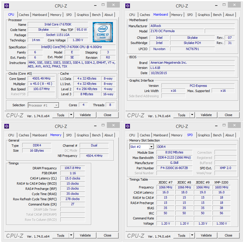
Task: Click BIOS version field L1.61B
Action: point(192,68)
